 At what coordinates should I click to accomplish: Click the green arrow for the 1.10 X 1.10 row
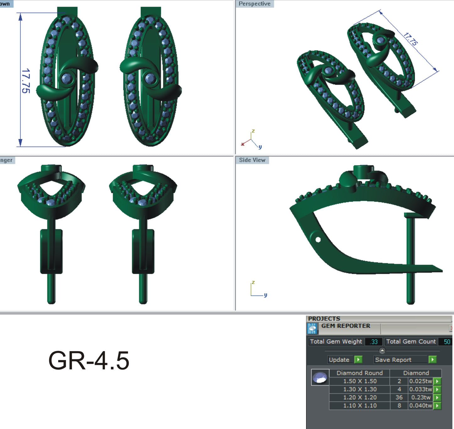[x=437, y=405]
